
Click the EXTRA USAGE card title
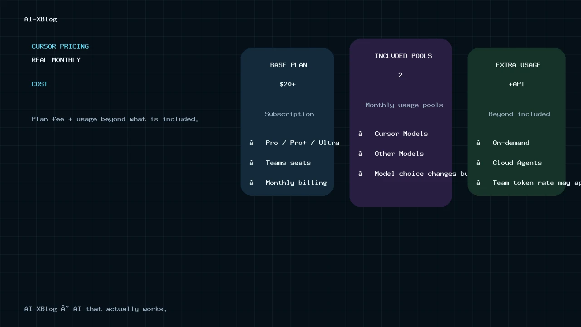[518, 65]
